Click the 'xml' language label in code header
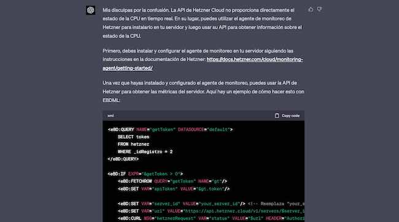 110,116
